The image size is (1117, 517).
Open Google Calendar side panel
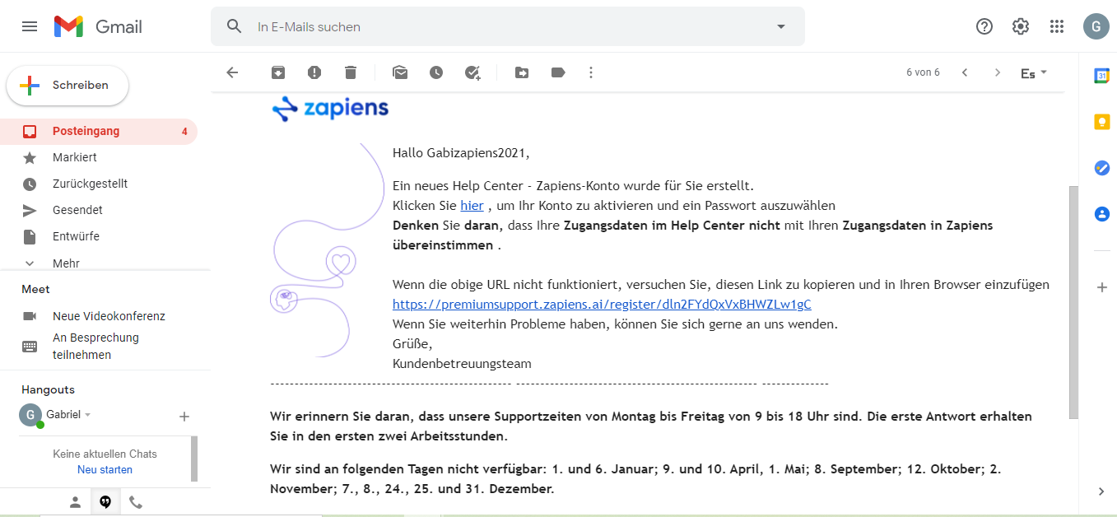[x=1101, y=76]
